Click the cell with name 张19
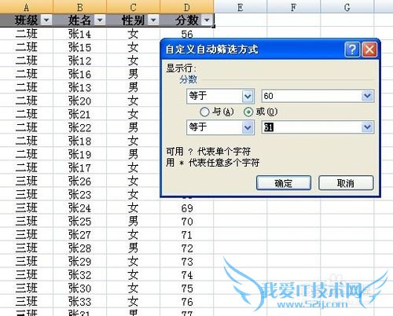 [80, 154]
